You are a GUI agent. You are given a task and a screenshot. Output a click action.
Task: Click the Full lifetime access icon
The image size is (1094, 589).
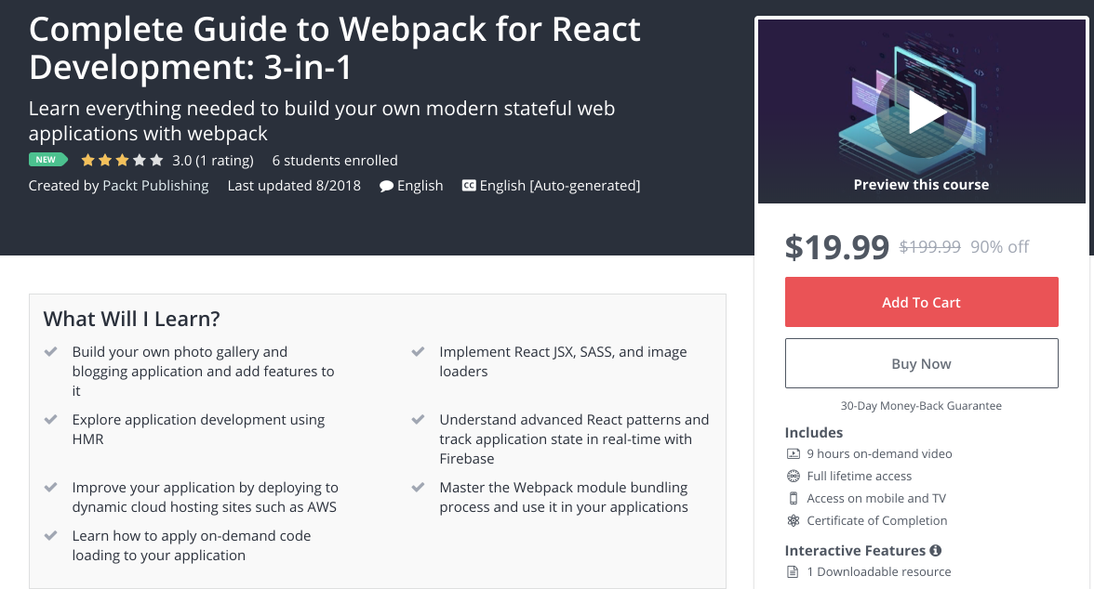click(x=794, y=476)
